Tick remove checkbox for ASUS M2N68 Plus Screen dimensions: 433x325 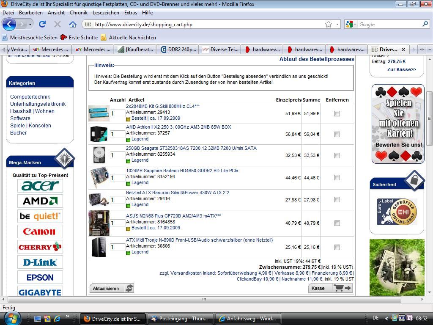coord(337,223)
